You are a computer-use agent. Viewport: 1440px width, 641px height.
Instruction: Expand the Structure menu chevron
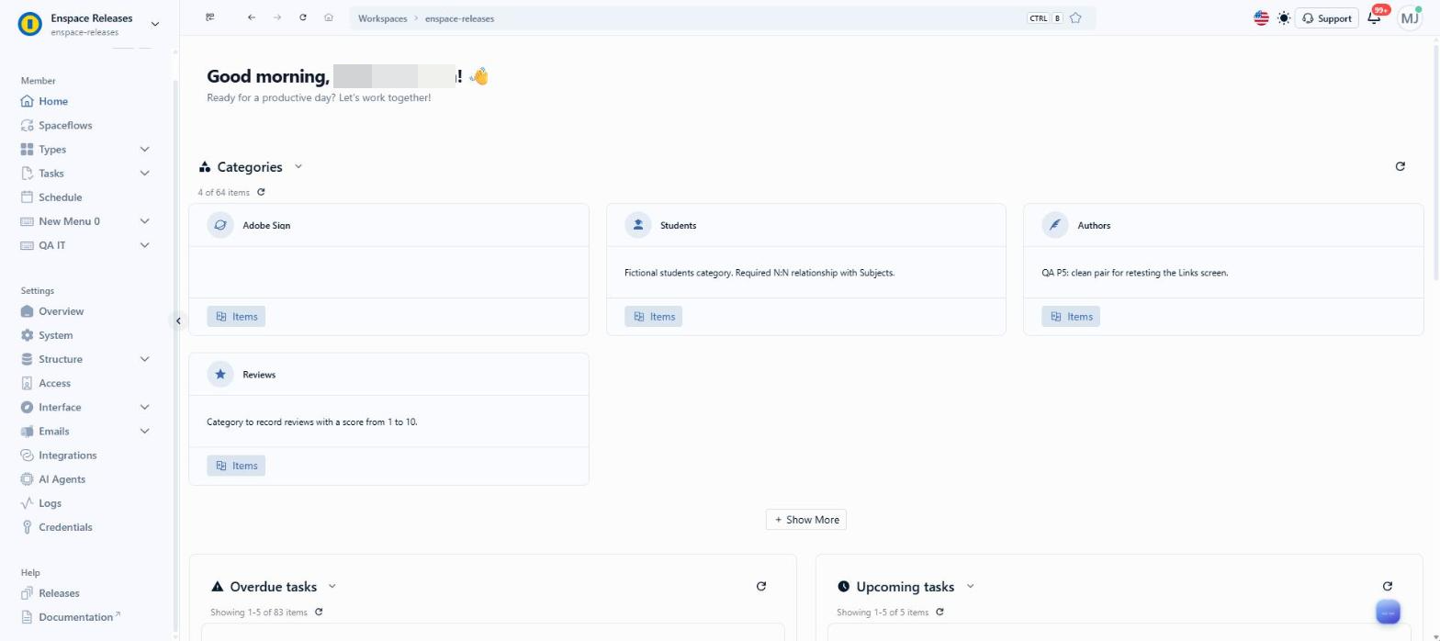144,359
